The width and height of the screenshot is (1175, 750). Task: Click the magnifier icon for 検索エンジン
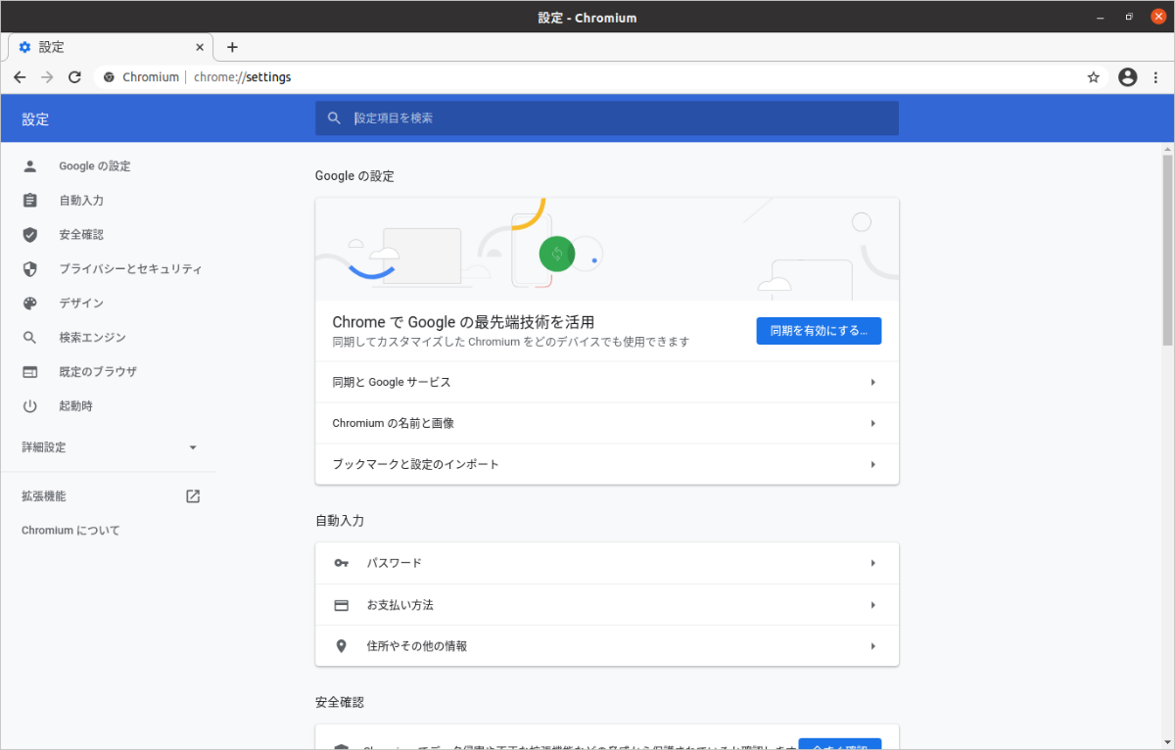tap(29, 338)
